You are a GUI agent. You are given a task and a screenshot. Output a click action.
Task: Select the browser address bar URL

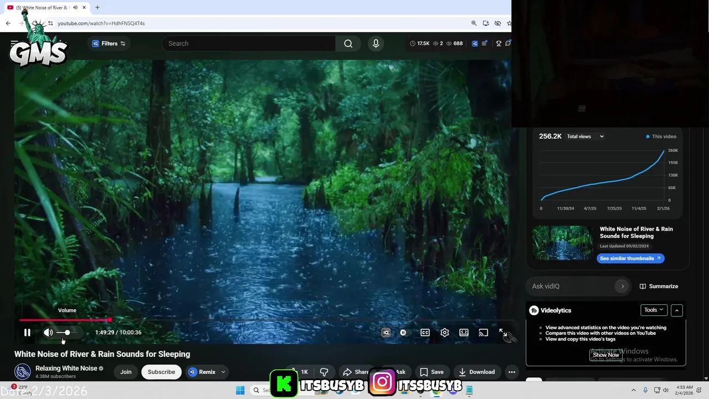click(101, 23)
